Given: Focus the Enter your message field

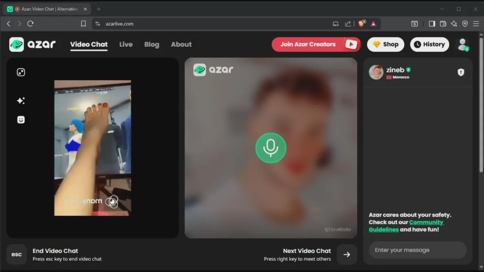Looking at the screenshot, I should 417,250.
